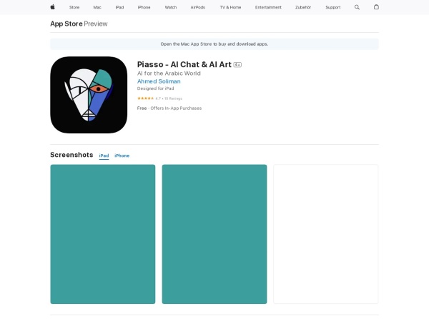Click the subtitle AI for the Arabic World
This screenshot has width=429, height=321.
pos(169,73)
